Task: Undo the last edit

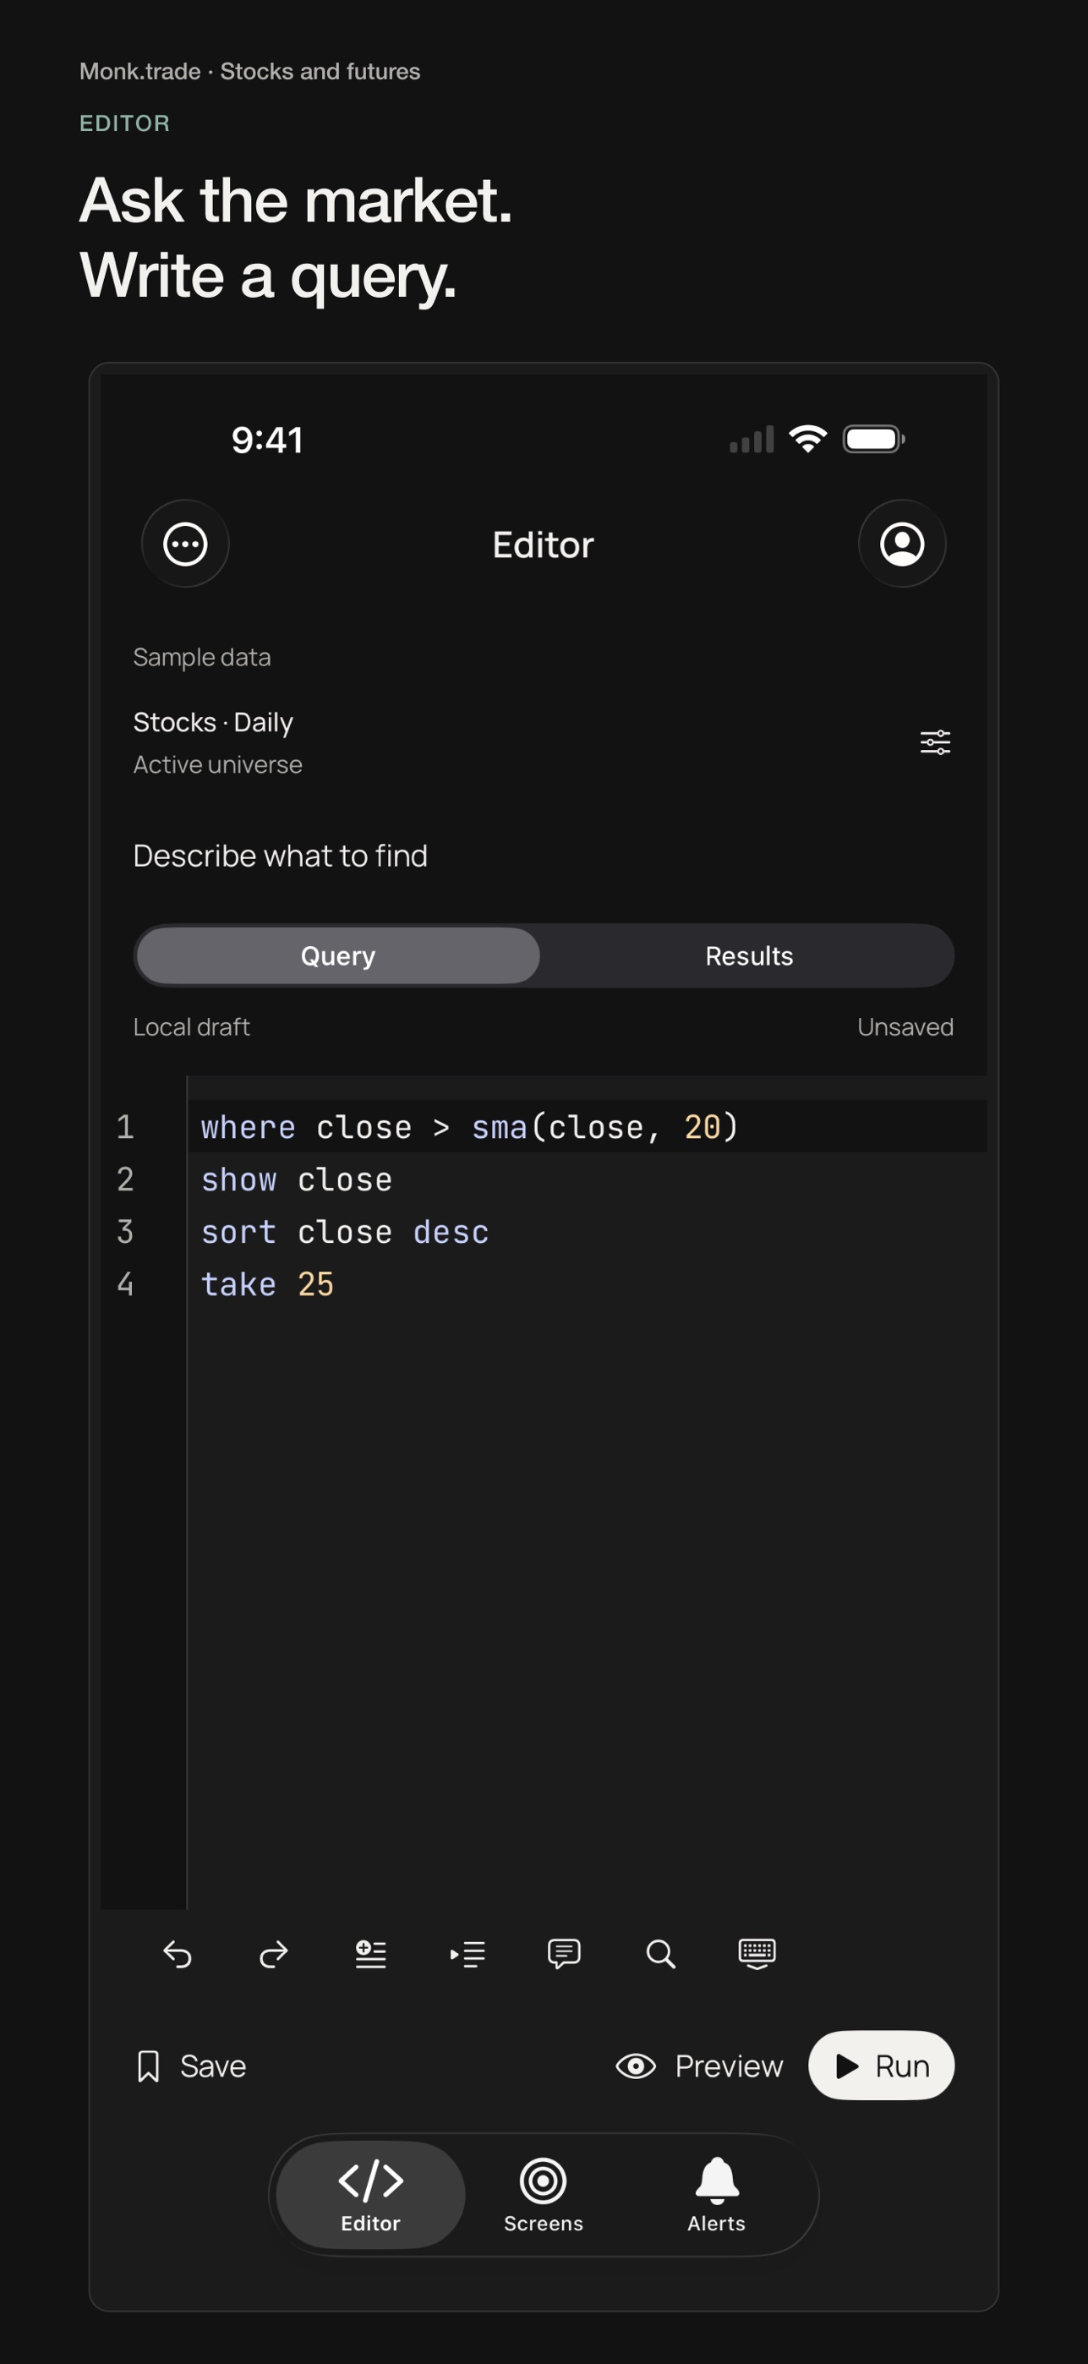Action: point(177,1954)
